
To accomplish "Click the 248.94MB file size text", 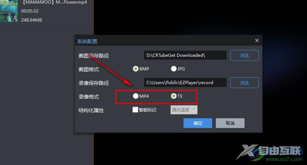I will point(32,20).
